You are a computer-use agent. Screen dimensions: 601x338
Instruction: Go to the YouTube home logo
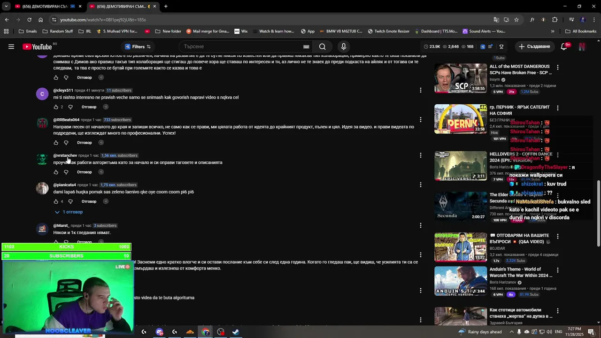[x=37, y=46]
